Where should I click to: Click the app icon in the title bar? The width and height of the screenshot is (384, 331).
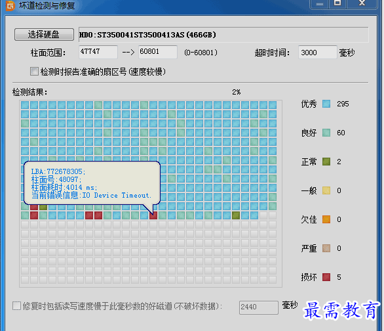point(10,5)
